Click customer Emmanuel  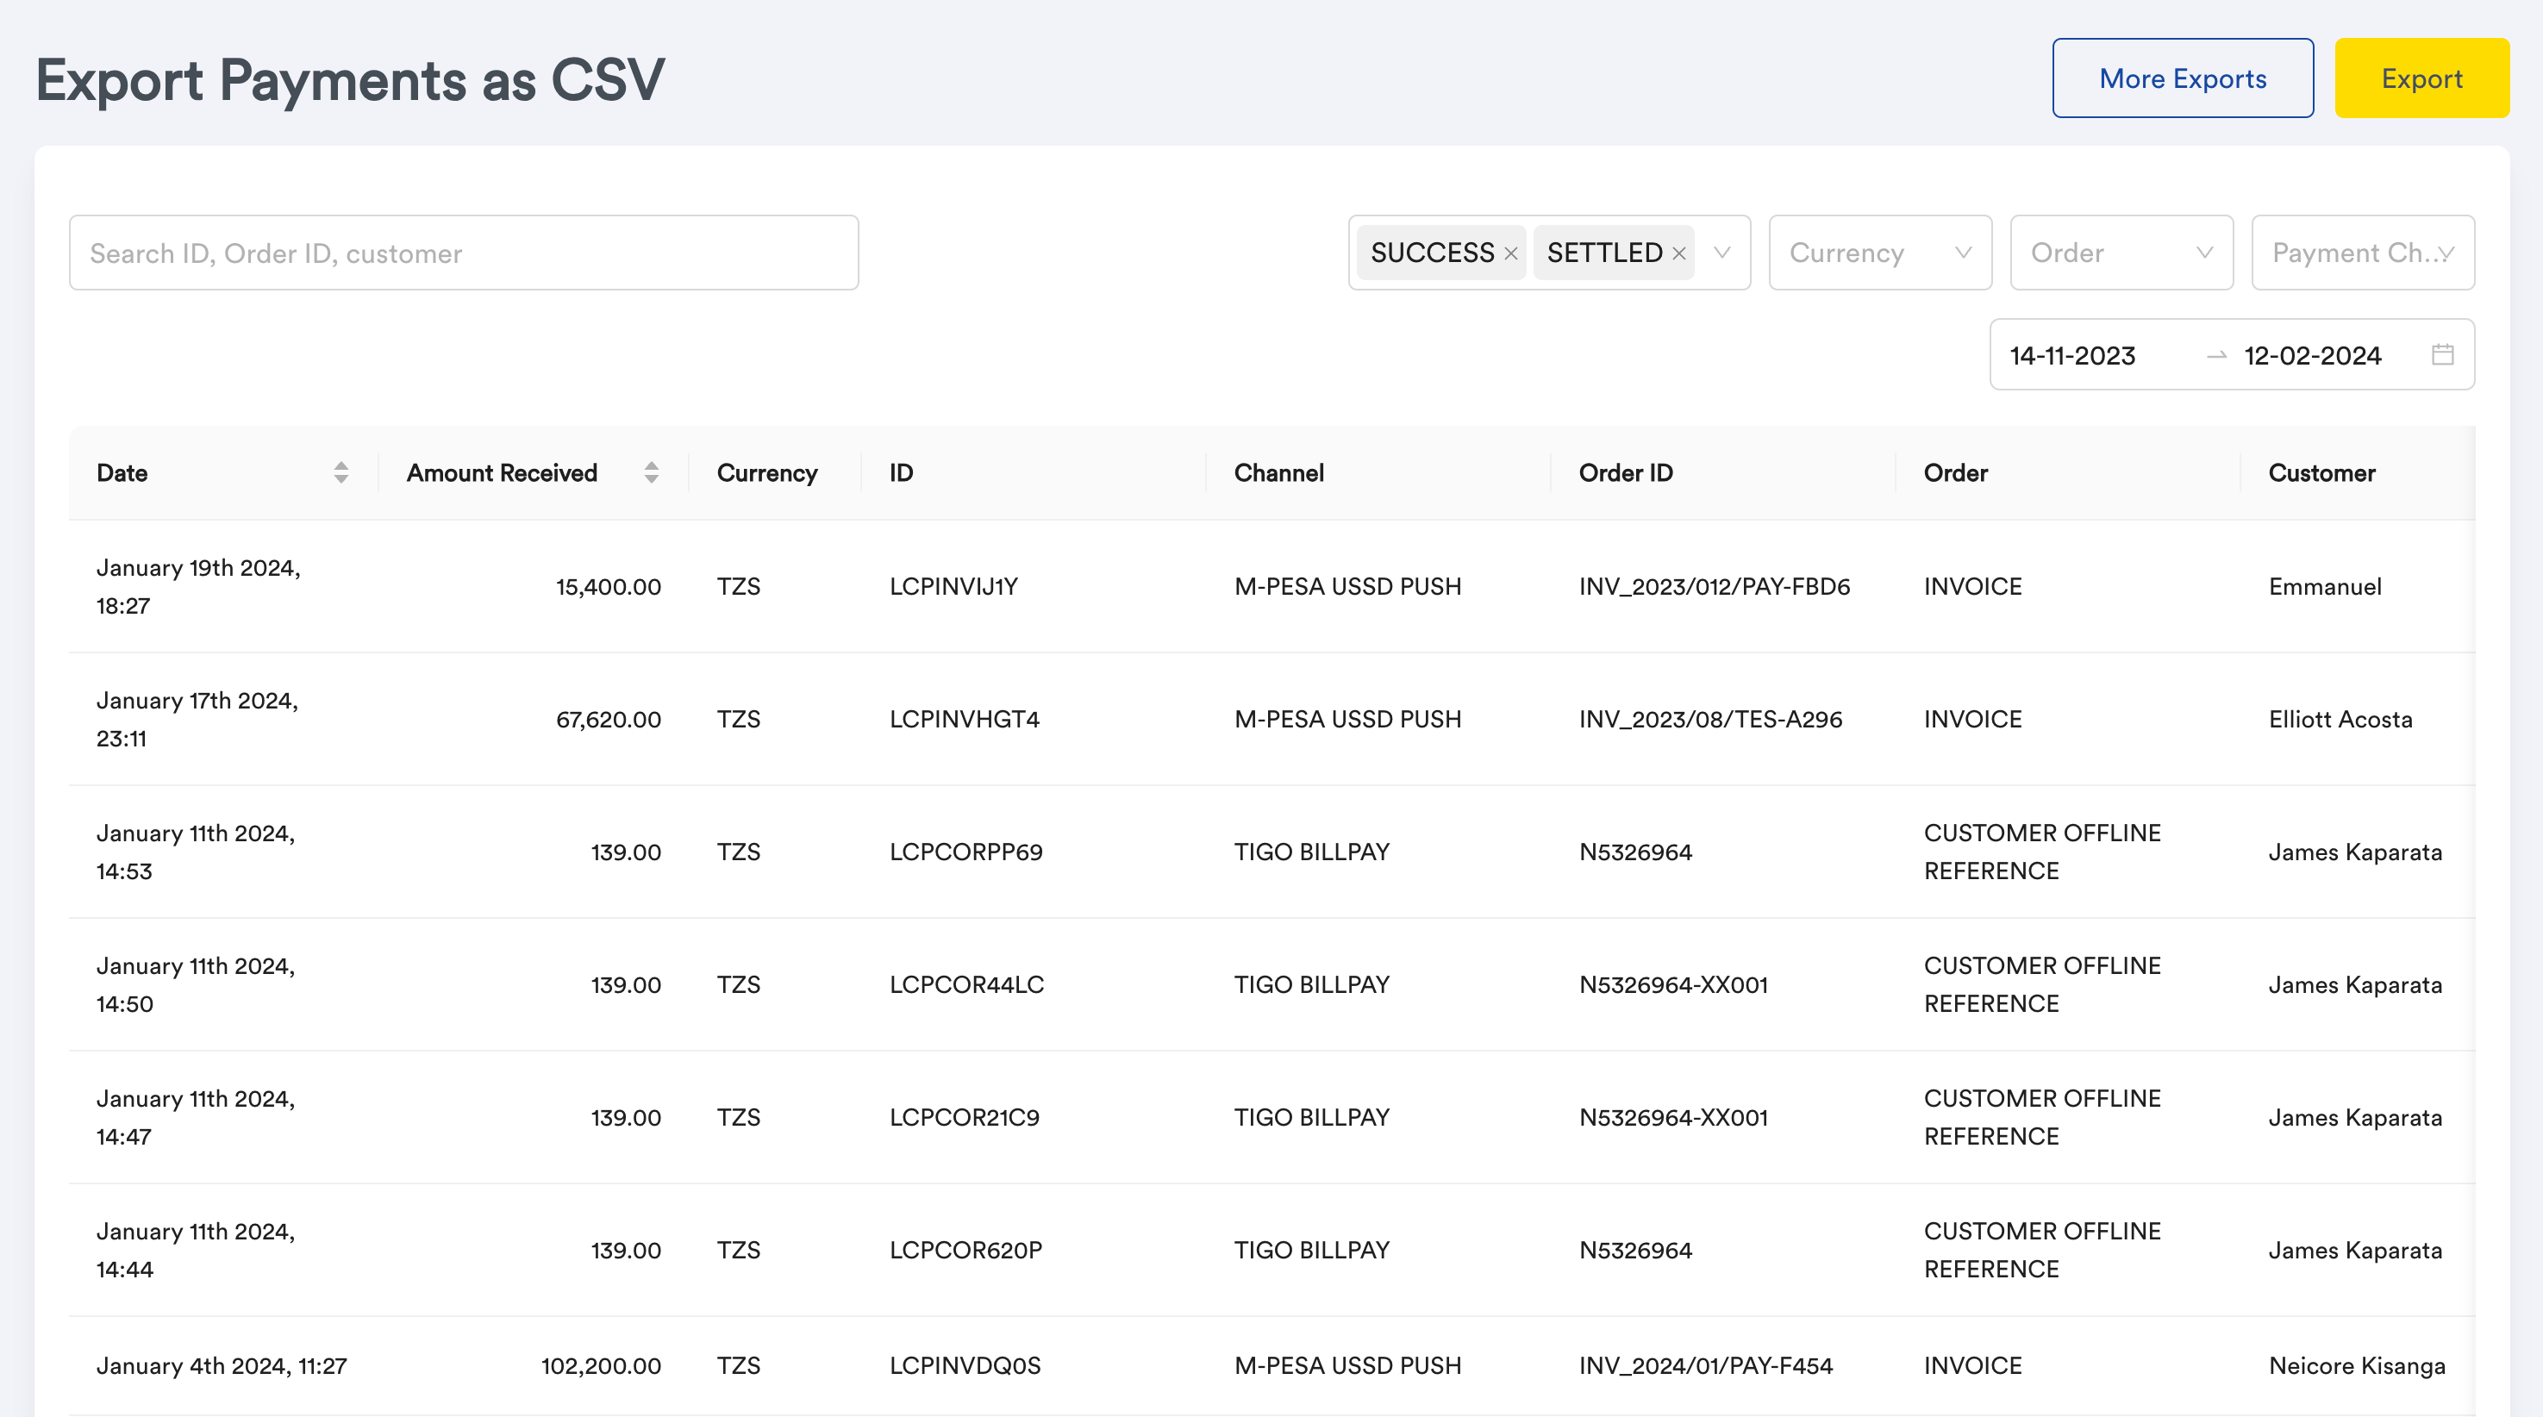pos(2325,586)
